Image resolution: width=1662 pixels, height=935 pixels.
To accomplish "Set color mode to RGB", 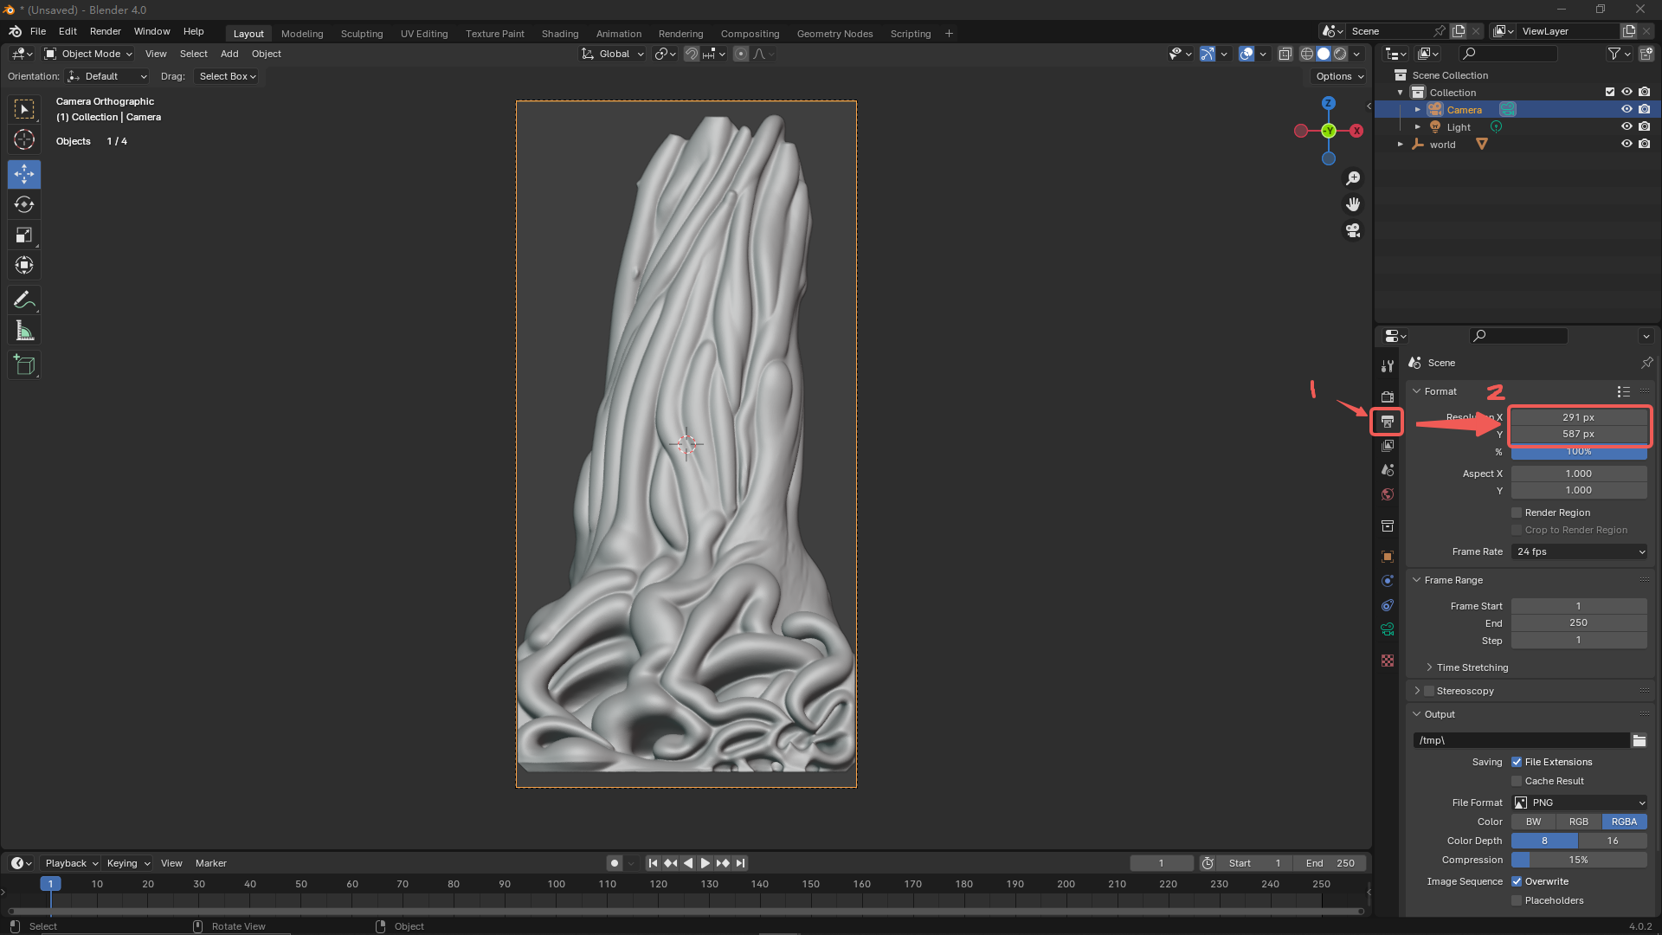I will tap(1578, 822).
